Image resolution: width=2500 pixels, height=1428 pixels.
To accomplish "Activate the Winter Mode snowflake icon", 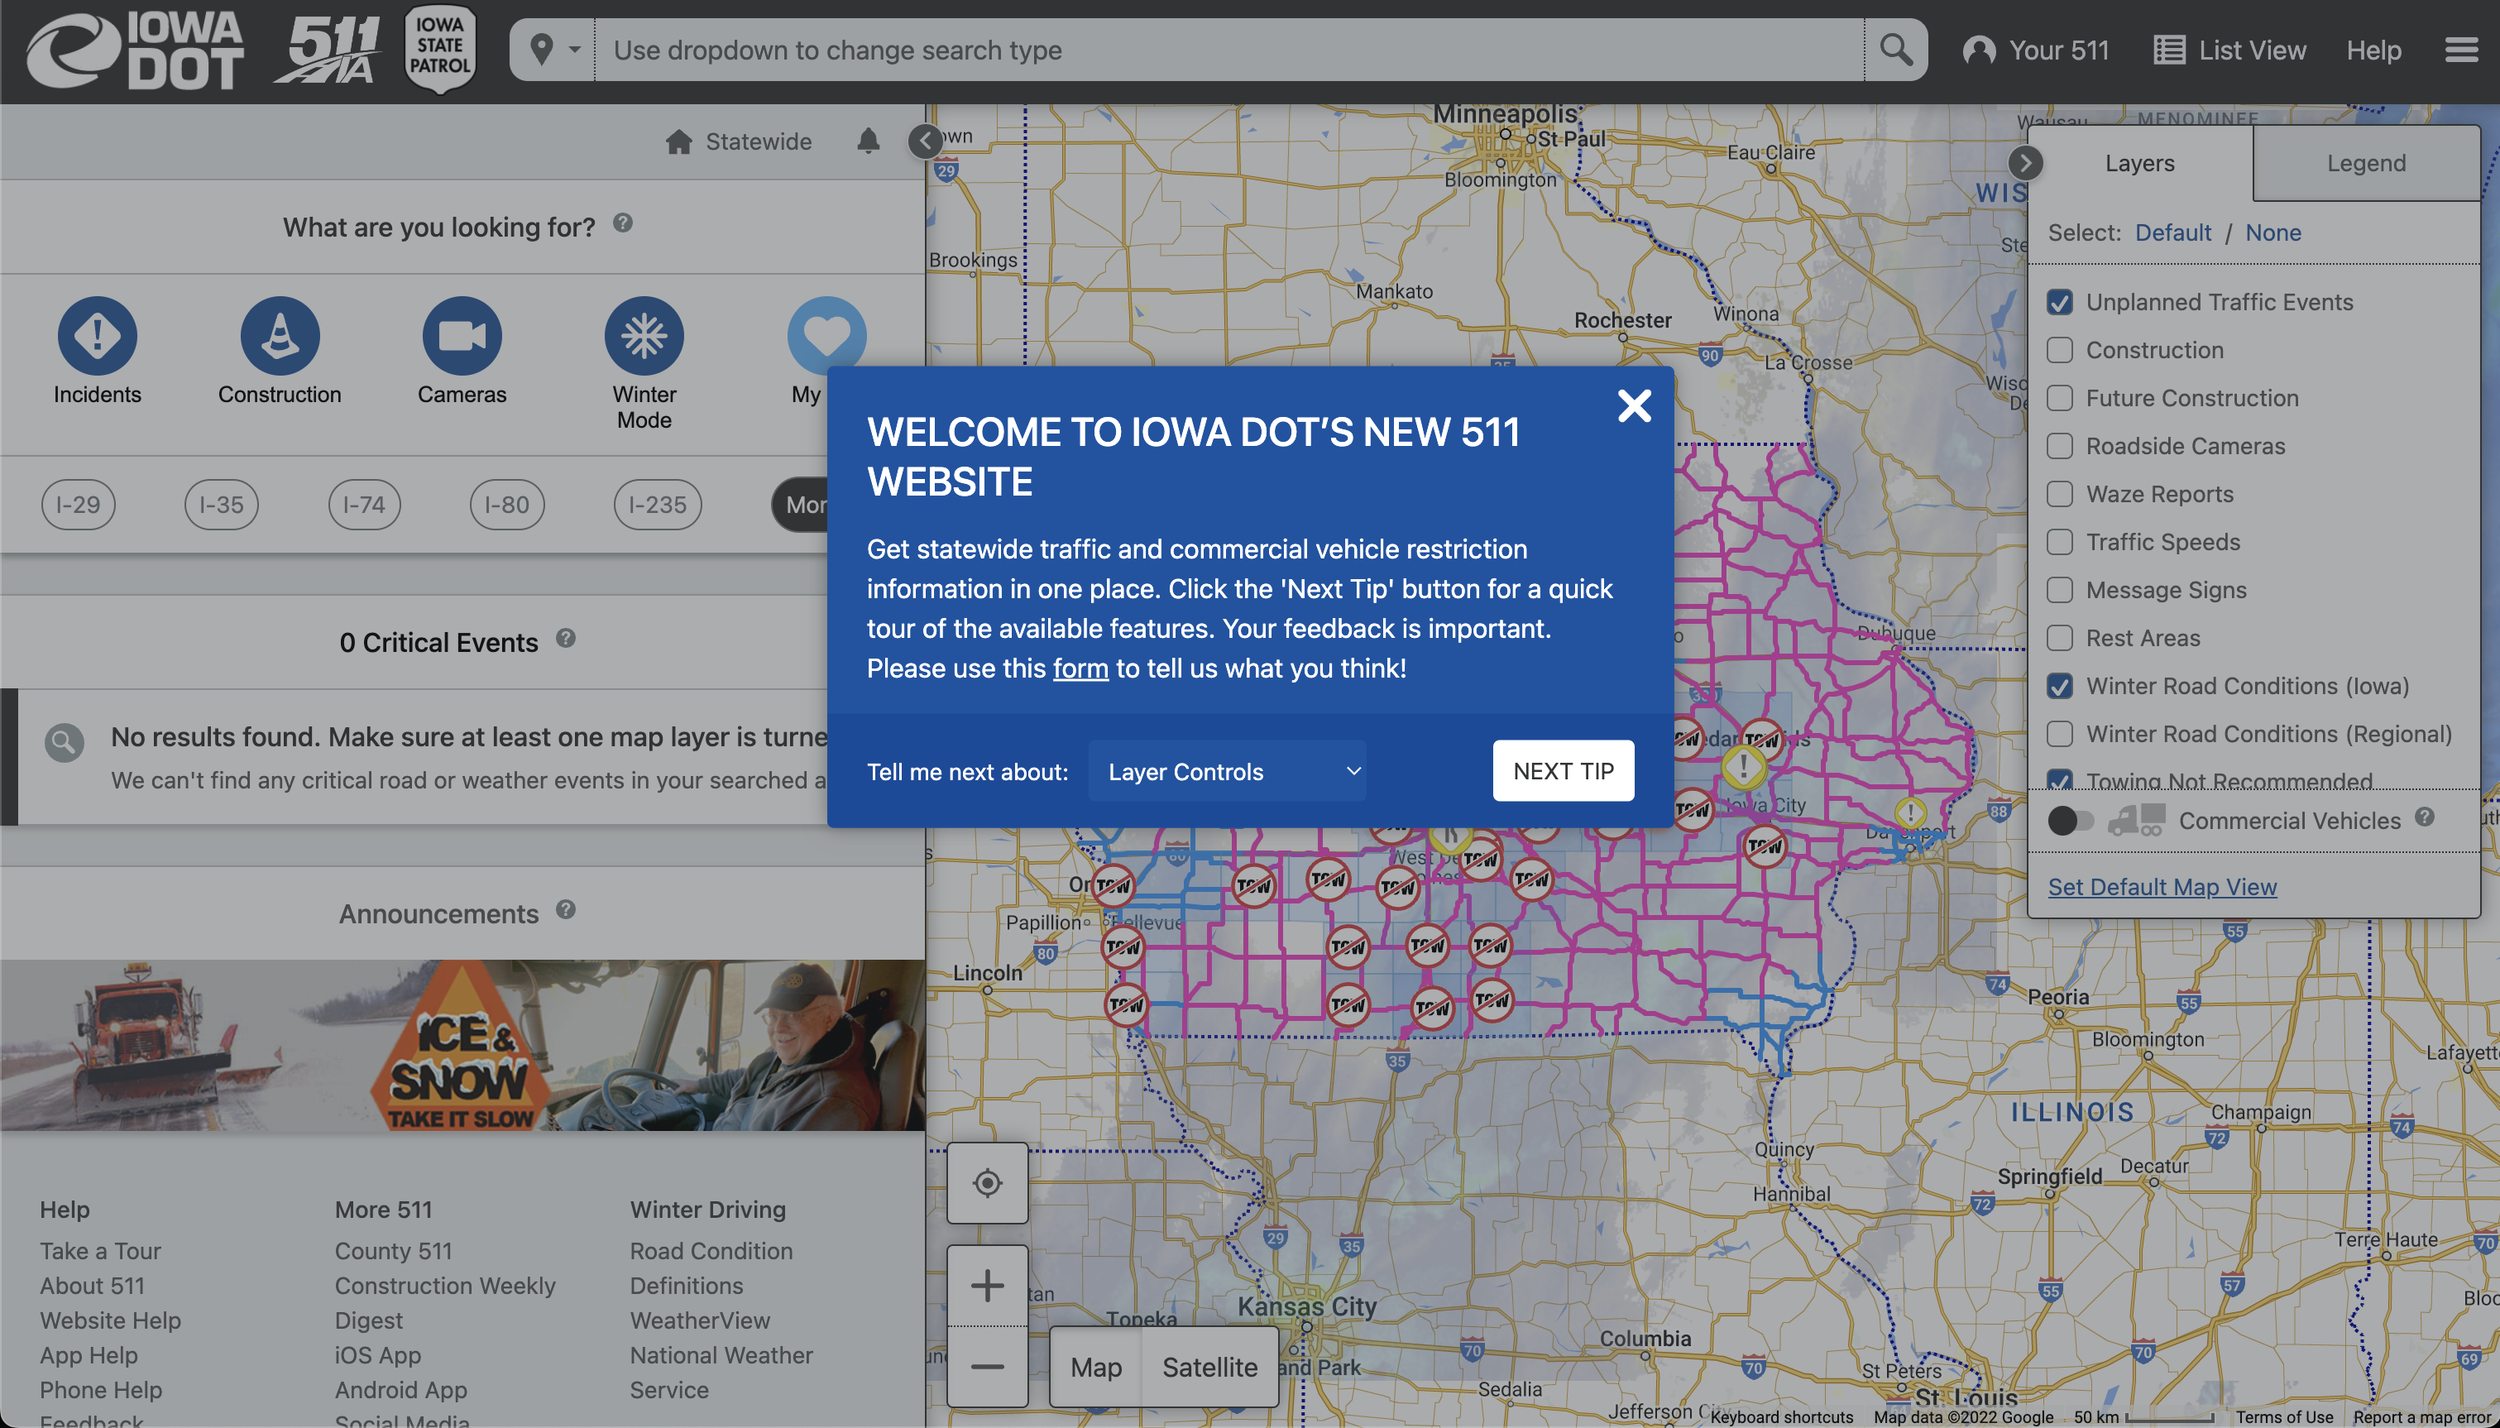I will click(644, 335).
